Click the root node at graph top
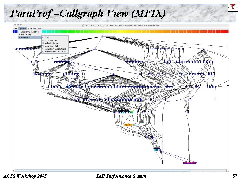This screenshot has width=240, height=180. coord(102,36)
